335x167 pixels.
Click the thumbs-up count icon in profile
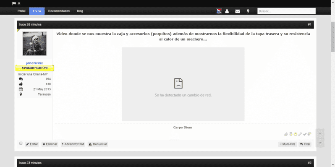(x=21, y=84)
